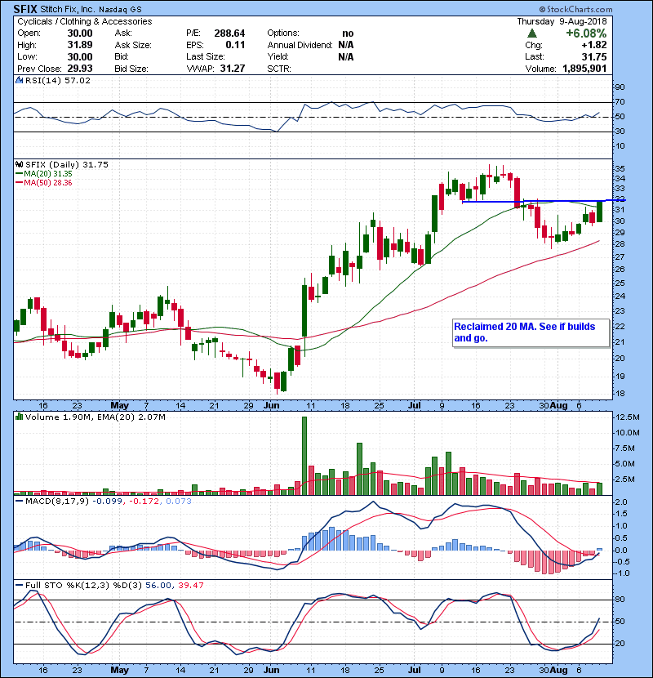Image resolution: width=653 pixels, height=678 pixels.
Task: Click the Open value 30.00
Action: [80, 33]
